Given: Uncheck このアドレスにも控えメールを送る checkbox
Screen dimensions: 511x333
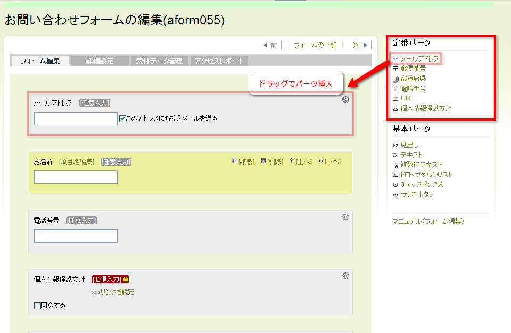Looking at the screenshot, I should click(123, 118).
